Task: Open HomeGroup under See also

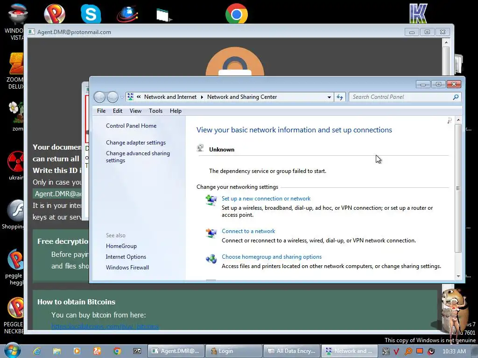Action: point(121,246)
